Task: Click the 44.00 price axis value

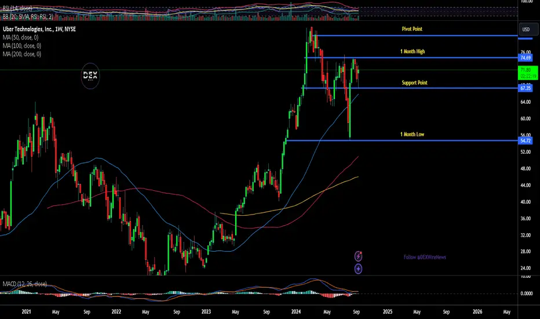Action: point(526,185)
